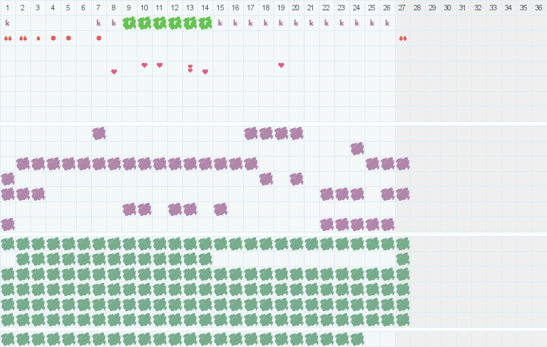Click the double blood drop on day 1
Screen dimensions: 547x347
(8, 39)
